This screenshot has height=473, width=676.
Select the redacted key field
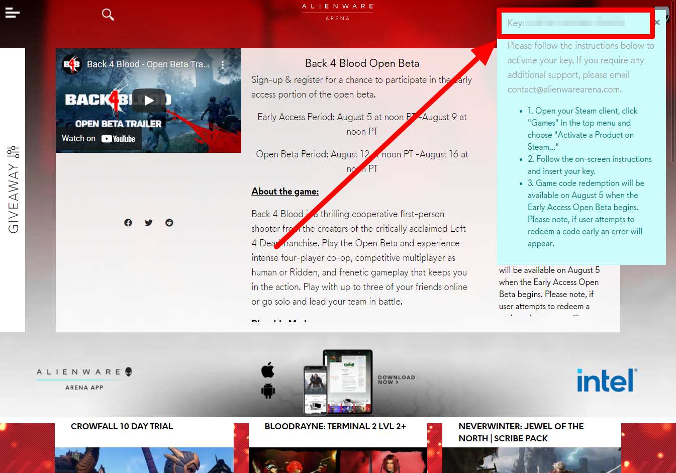576,23
